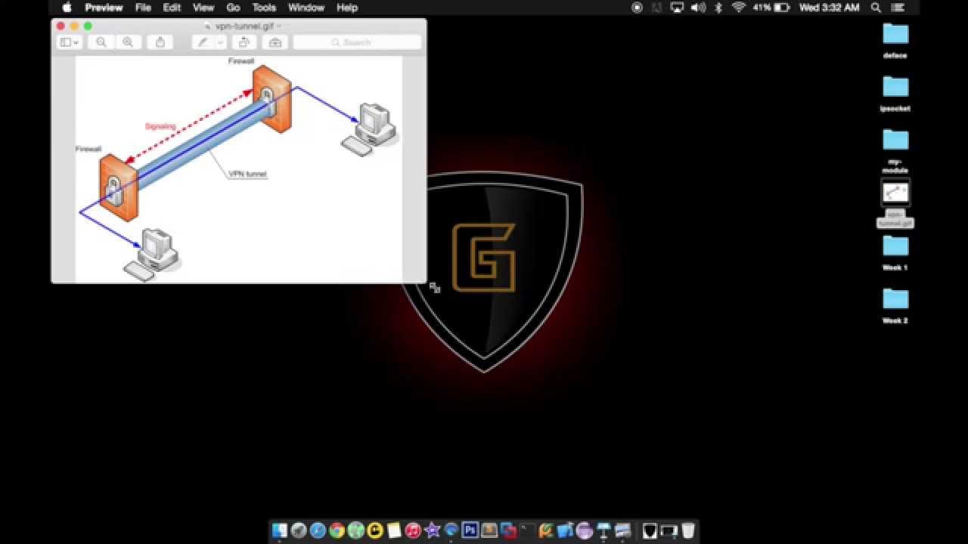Open the File menu
The width and height of the screenshot is (968, 544).
pyautogui.click(x=143, y=8)
